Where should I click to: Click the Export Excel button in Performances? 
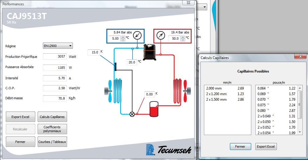coord(21,117)
